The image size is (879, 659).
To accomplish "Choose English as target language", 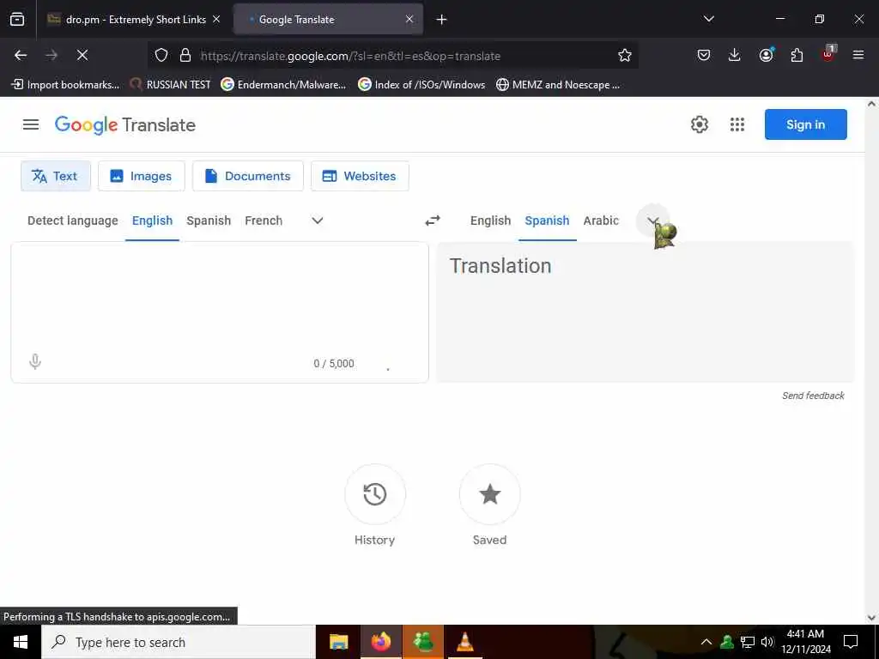I will pos(490,221).
